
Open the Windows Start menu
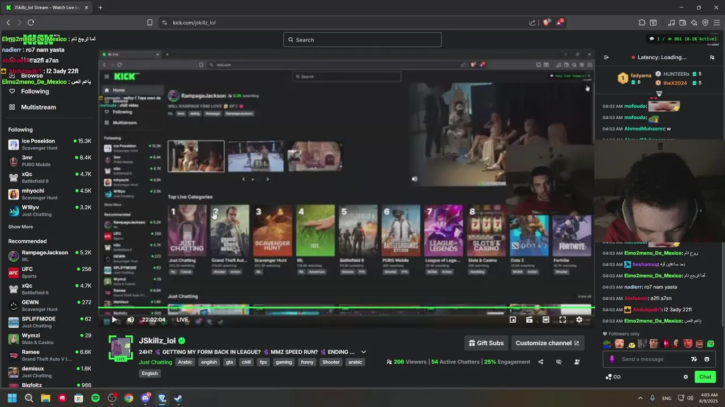coord(12,398)
